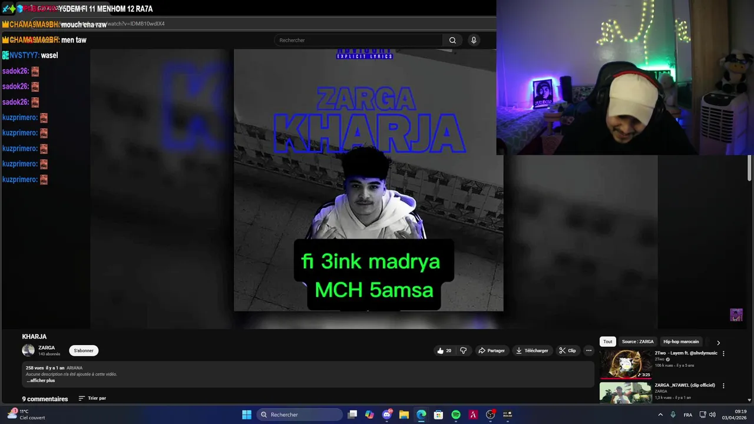Subscribe with the S'abonner button
The height and width of the screenshot is (424, 754).
click(x=84, y=350)
